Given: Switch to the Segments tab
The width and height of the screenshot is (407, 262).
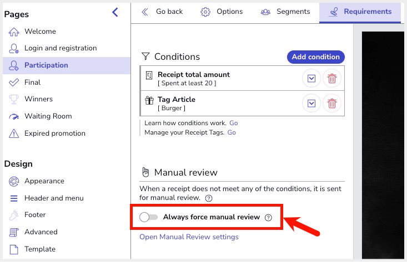Looking at the screenshot, I should pyautogui.click(x=286, y=12).
